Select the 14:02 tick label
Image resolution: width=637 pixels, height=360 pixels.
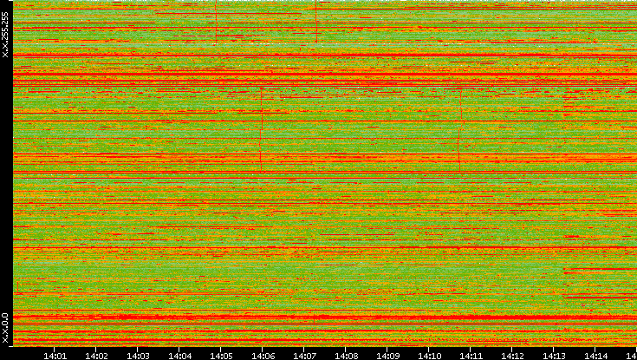[96, 356]
